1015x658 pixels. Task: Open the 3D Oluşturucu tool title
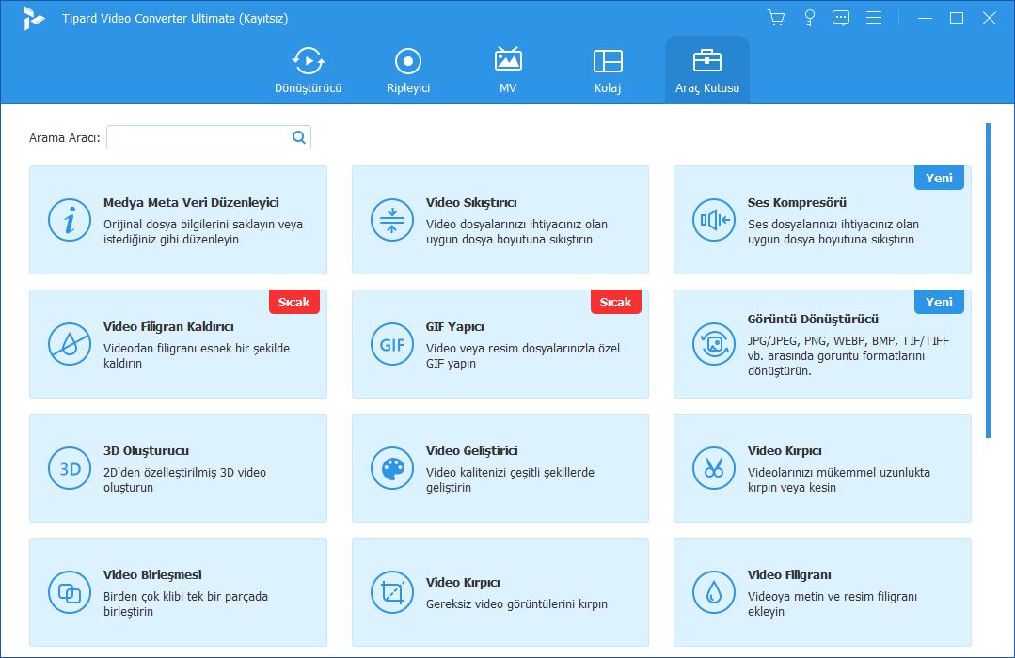(147, 451)
